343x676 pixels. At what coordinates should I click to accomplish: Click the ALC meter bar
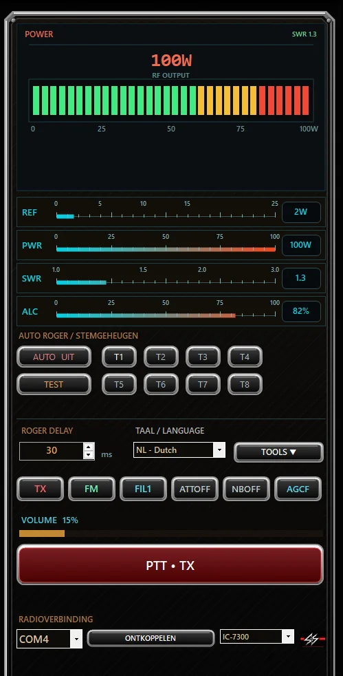tap(166, 315)
